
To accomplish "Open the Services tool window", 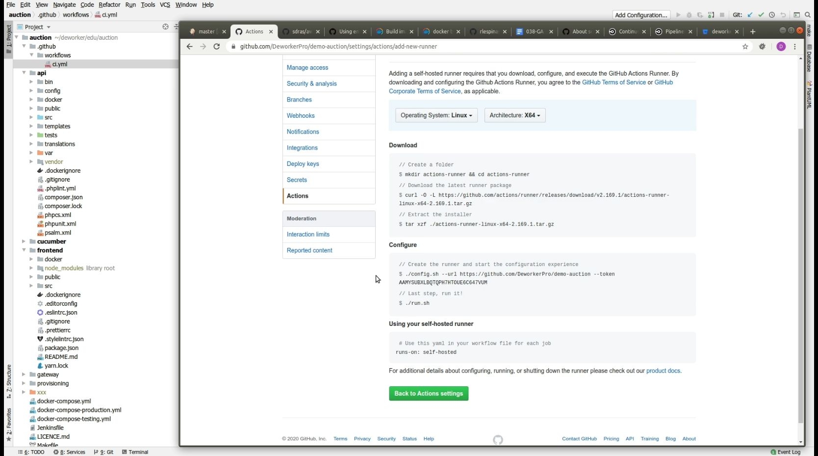I will click(69, 452).
